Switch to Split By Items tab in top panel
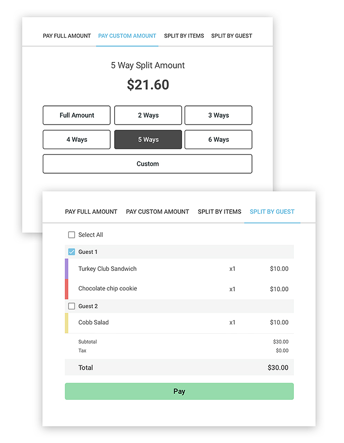Viewport: 344px width, 443px height. (184, 36)
